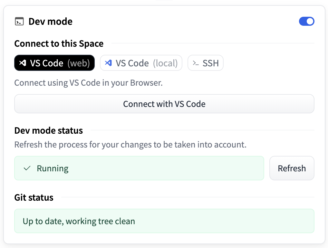Disable the Dev mode toggle switch
This screenshot has height=248, width=328.
(x=306, y=21)
